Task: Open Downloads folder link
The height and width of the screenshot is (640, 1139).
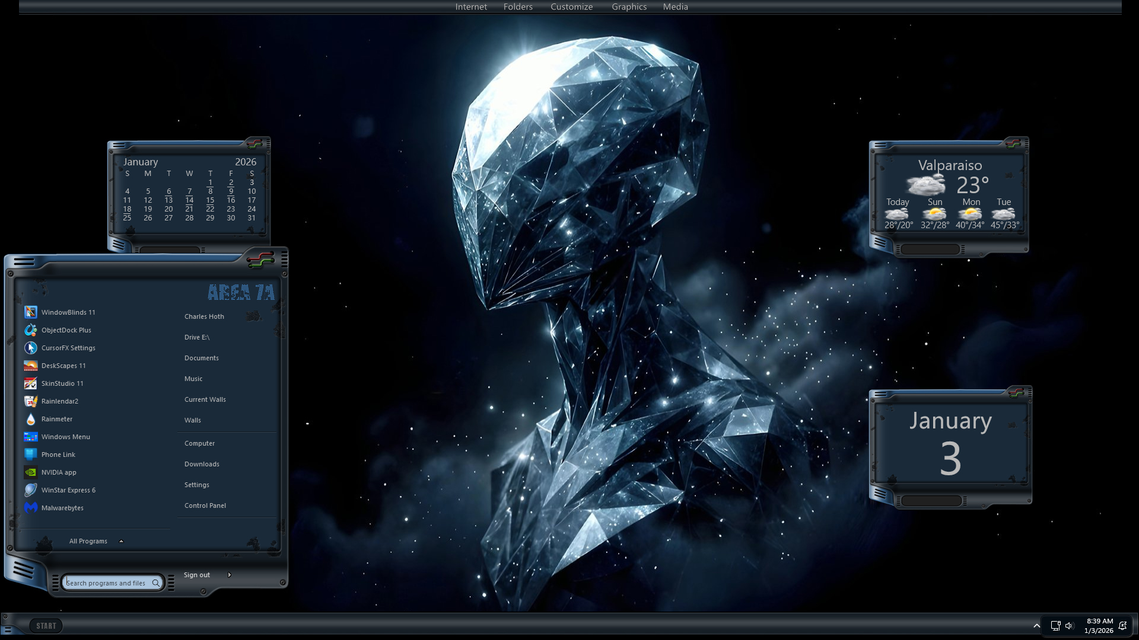Action: click(202, 464)
